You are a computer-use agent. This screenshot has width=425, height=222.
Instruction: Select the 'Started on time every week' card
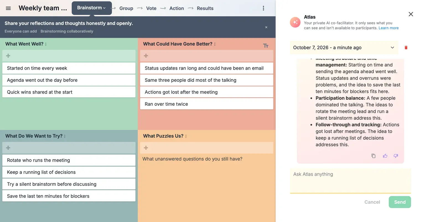pos(69,68)
